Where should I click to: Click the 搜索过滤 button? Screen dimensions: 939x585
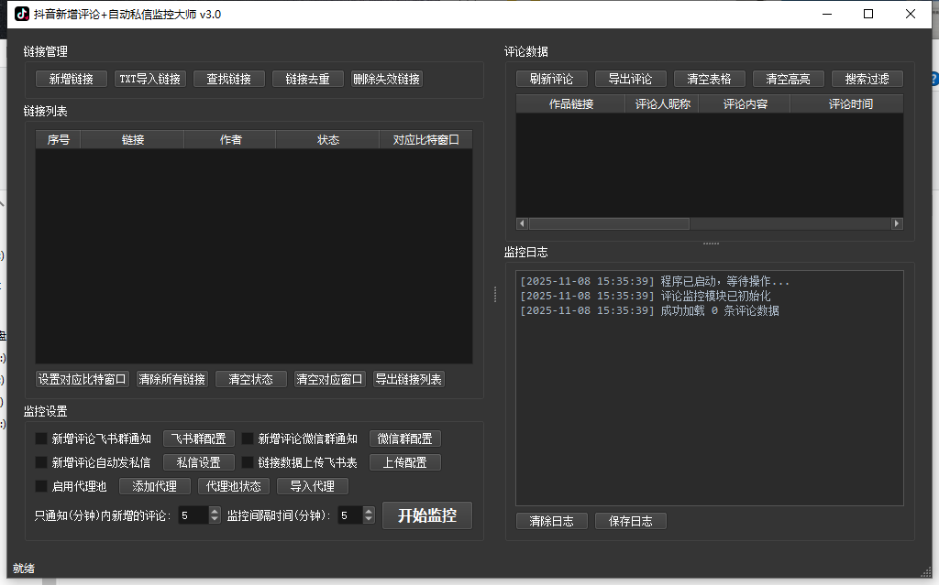867,79
